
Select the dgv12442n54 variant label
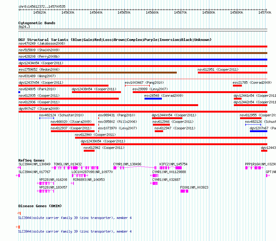tap(255, 102)
